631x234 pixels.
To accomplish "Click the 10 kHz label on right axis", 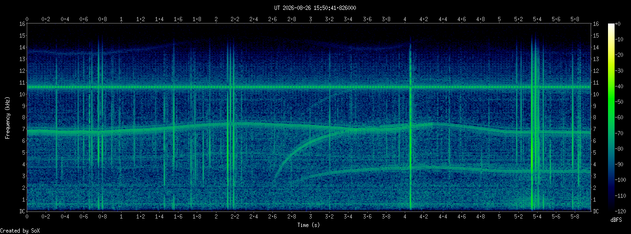I will click(596, 94).
